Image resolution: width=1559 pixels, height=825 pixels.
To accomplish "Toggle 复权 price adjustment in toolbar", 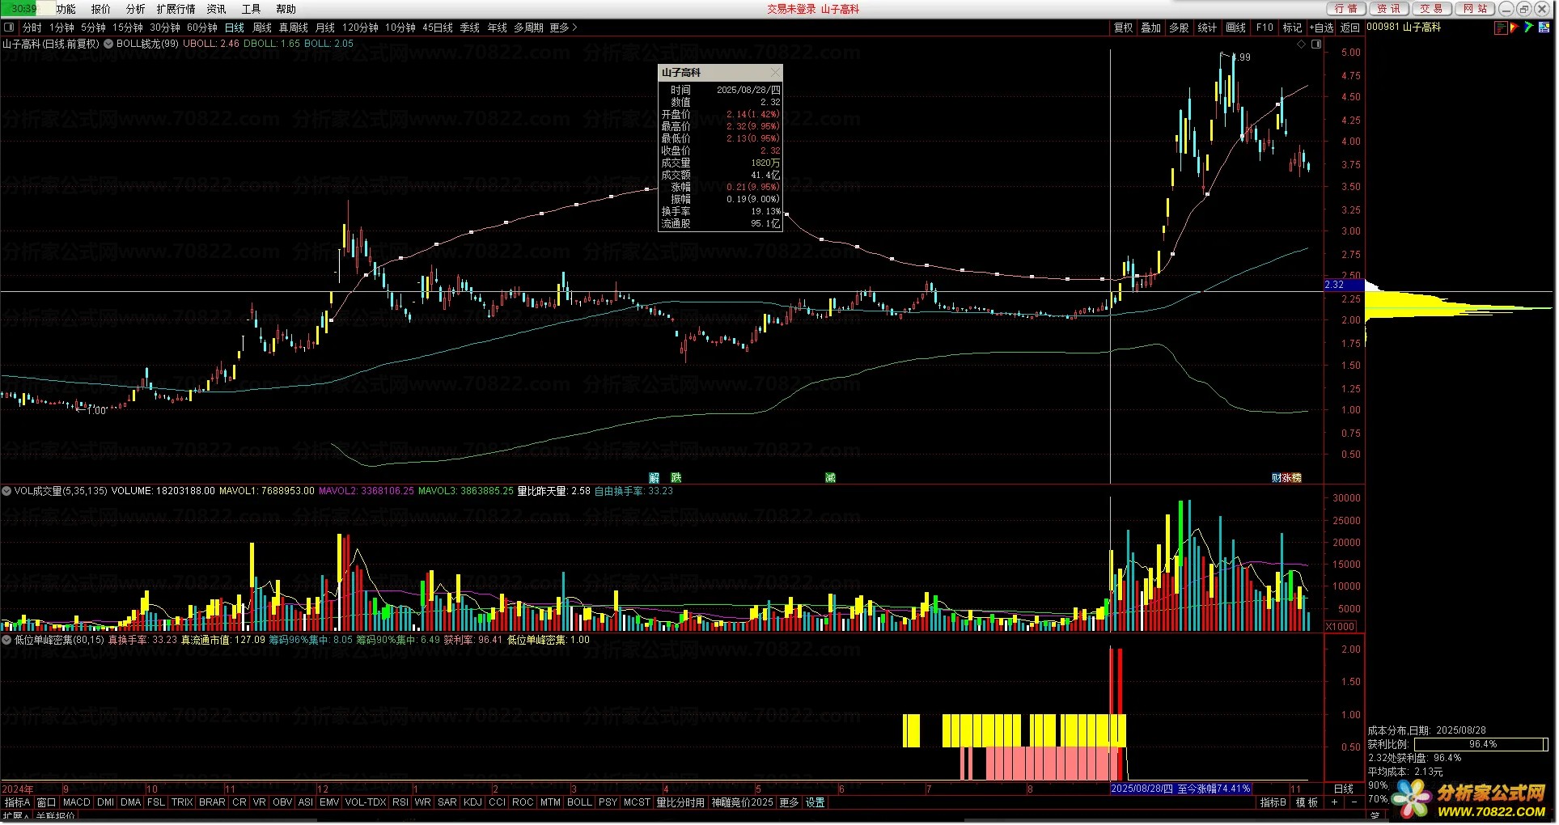I will [x=1123, y=27].
